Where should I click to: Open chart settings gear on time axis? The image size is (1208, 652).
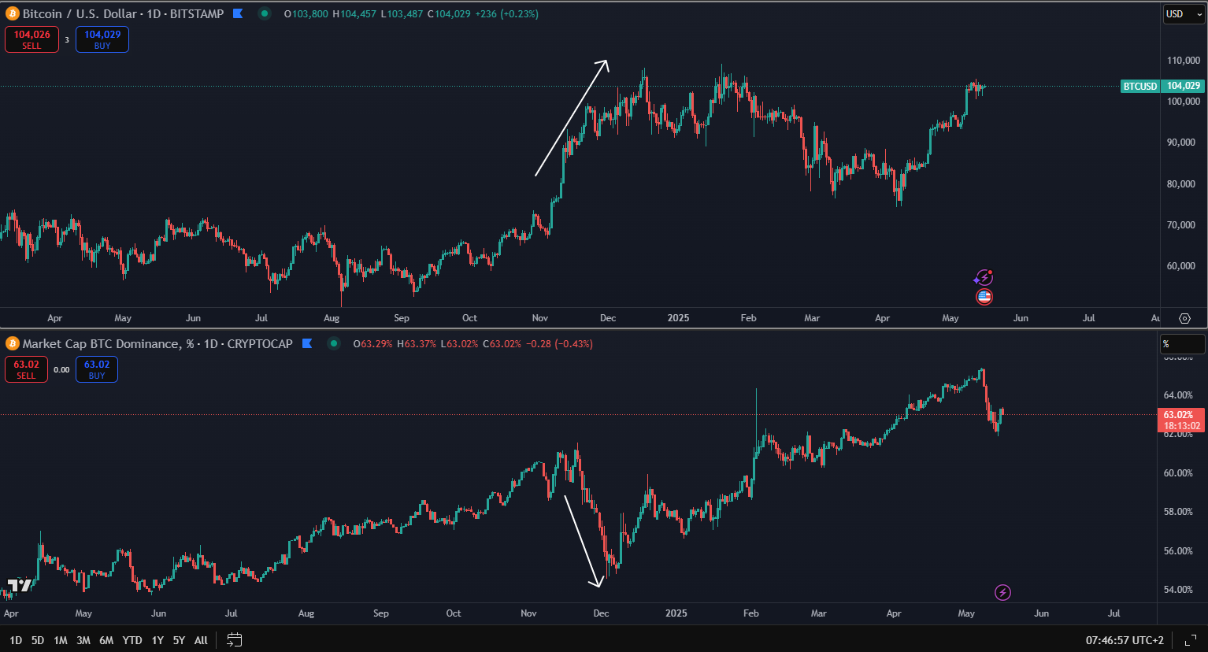tap(1184, 318)
